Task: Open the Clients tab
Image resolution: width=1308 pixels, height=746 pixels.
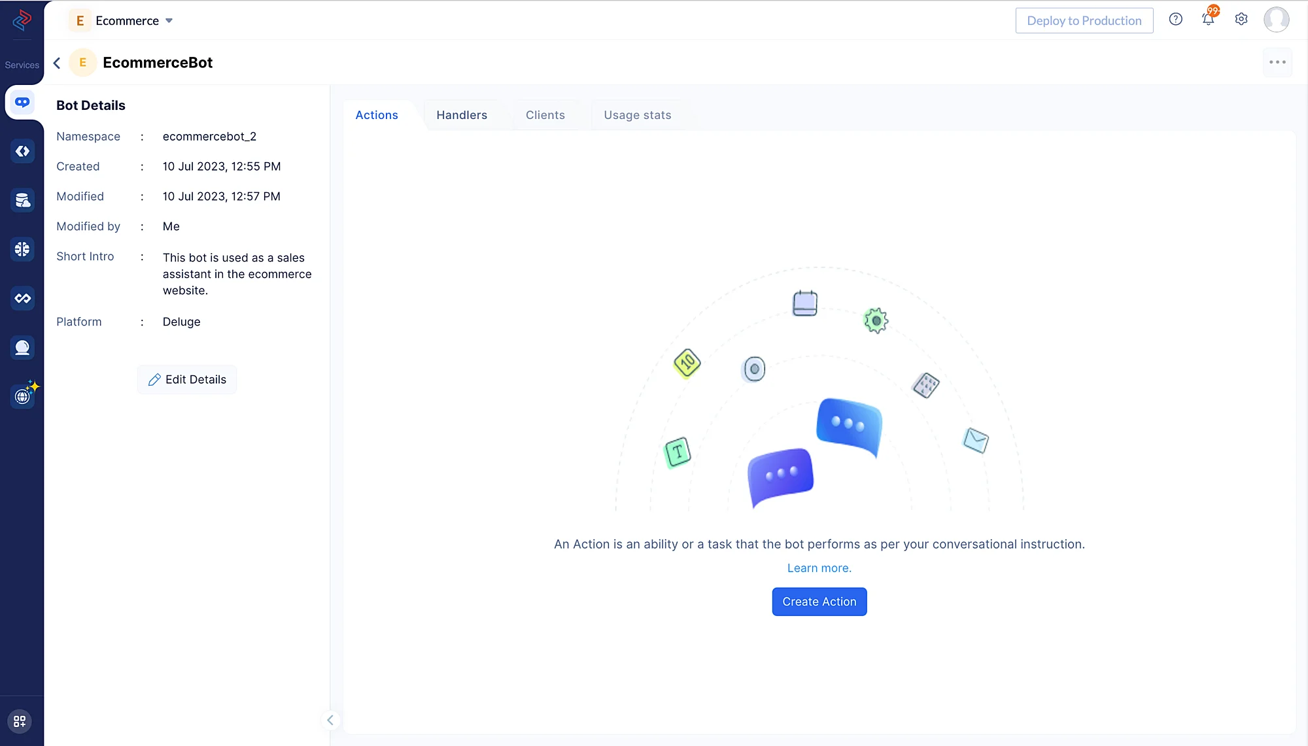Action: click(x=545, y=115)
